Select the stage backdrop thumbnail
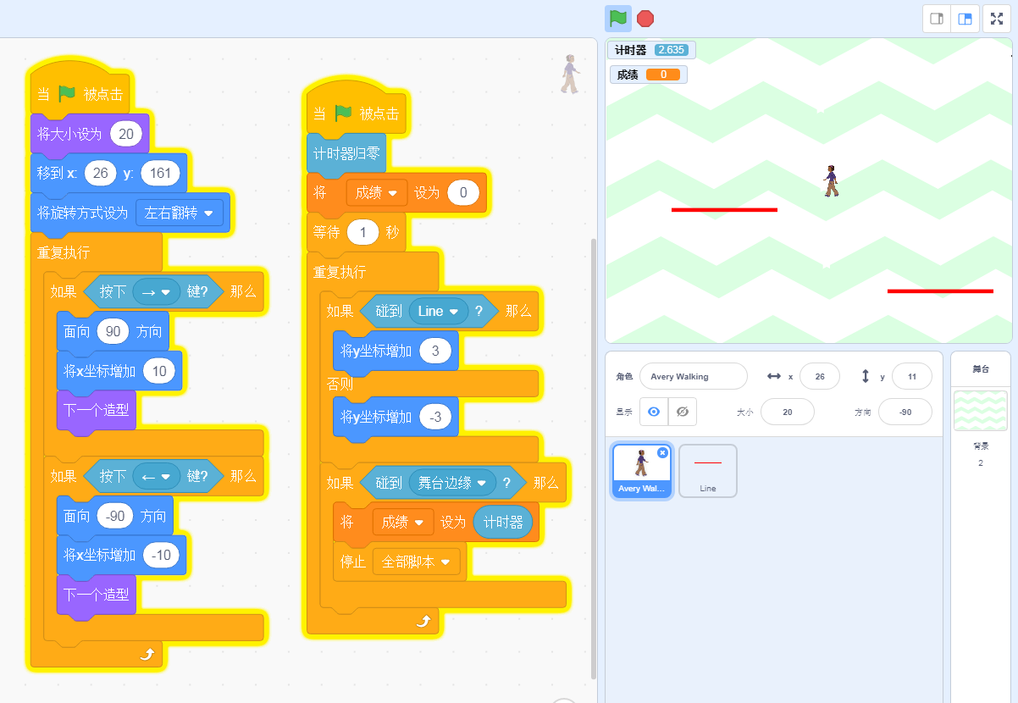Image resolution: width=1018 pixels, height=703 pixels. tap(981, 412)
